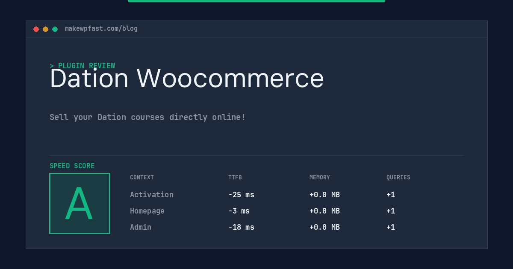
Task: Select the Activation row label
Action: pyautogui.click(x=152, y=195)
